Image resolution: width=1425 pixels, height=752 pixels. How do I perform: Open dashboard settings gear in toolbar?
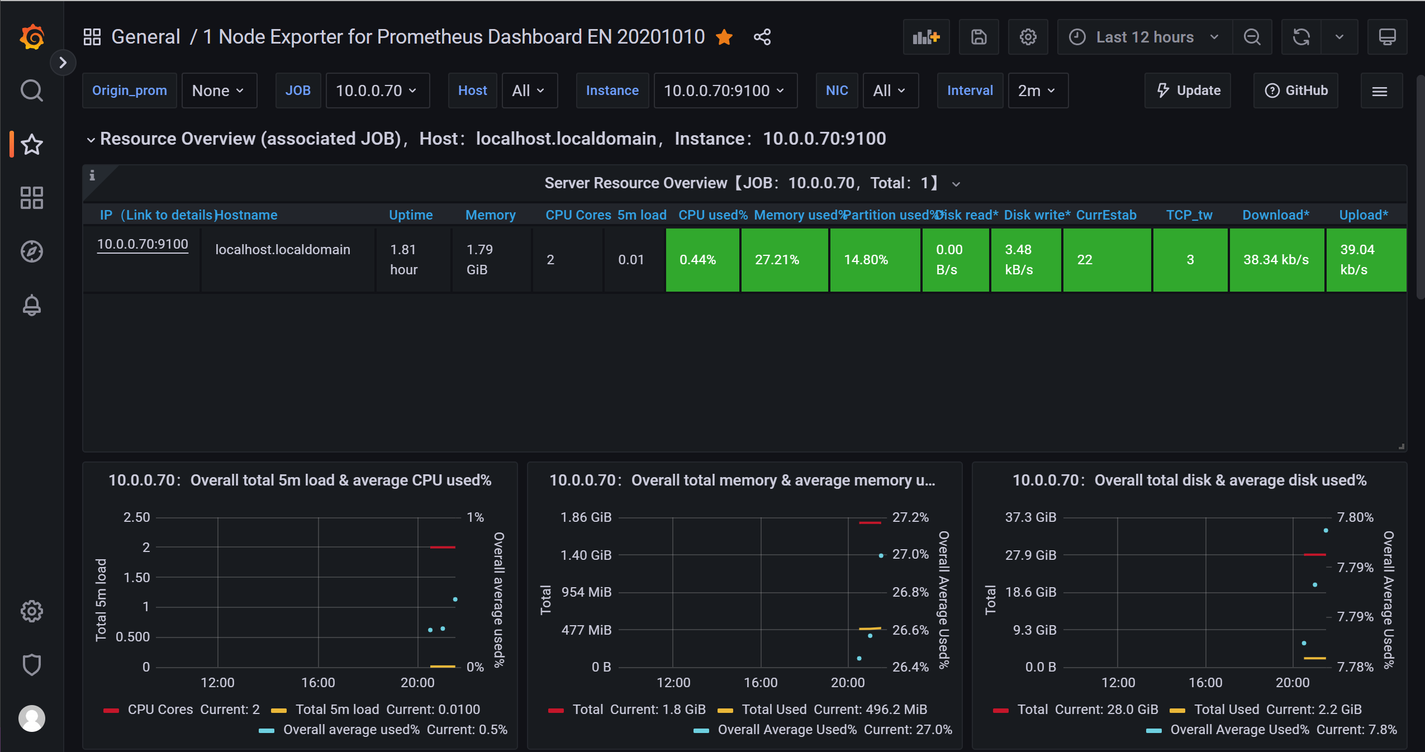pyautogui.click(x=1028, y=37)
